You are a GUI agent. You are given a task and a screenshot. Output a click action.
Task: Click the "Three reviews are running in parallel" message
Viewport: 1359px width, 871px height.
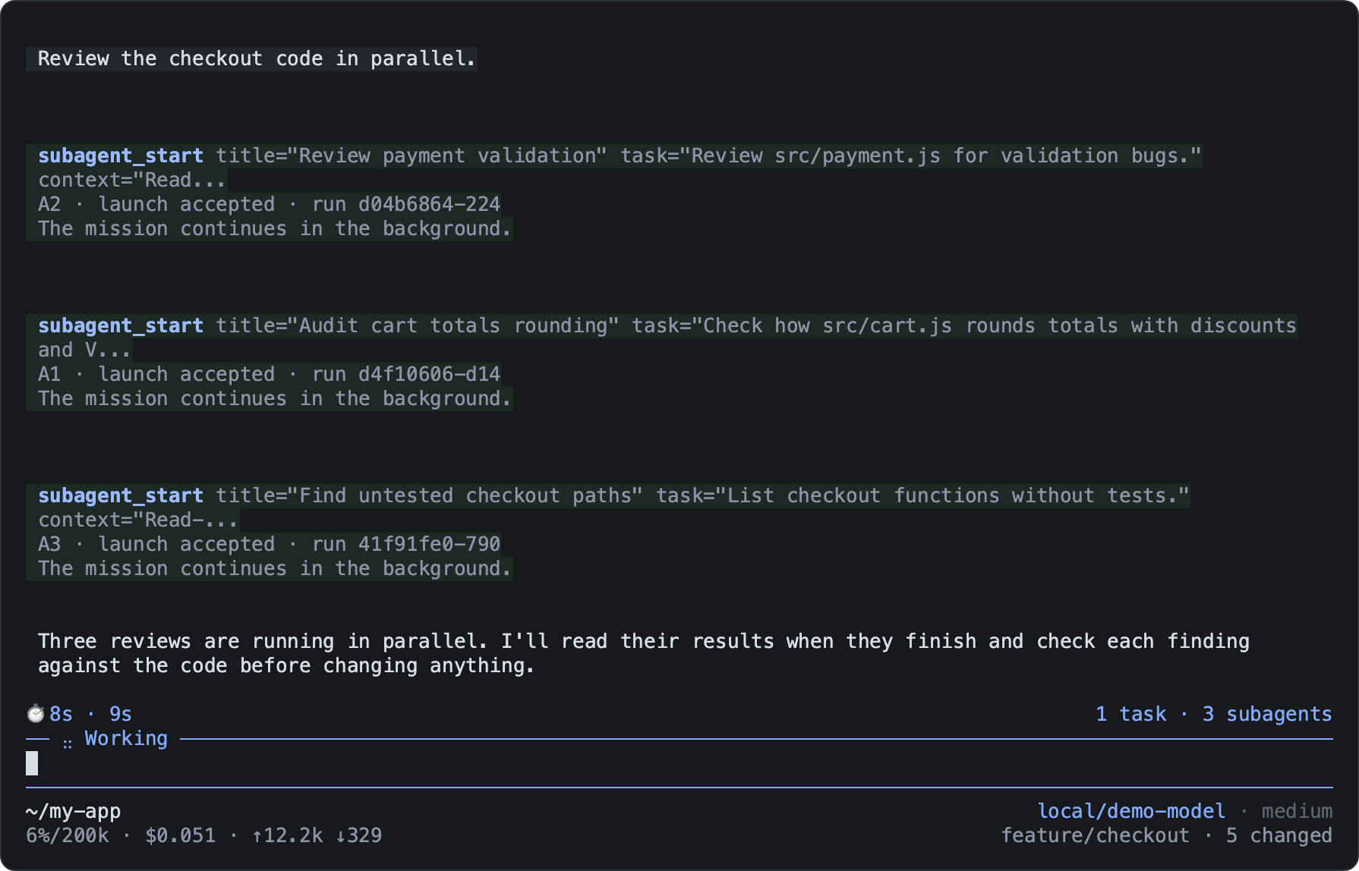click(644, 653)
